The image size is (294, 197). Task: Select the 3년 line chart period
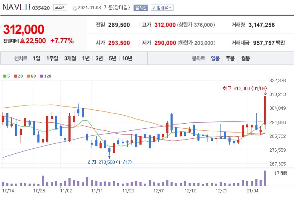tap(99, 58)
